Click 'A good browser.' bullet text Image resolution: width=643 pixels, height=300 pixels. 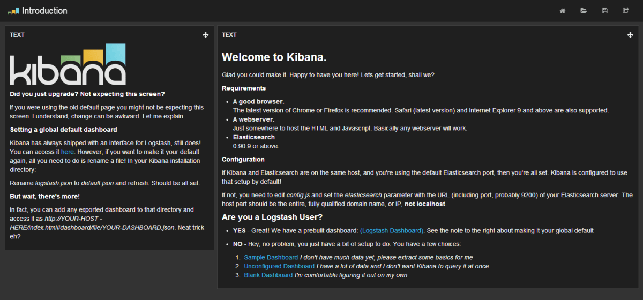259,101
